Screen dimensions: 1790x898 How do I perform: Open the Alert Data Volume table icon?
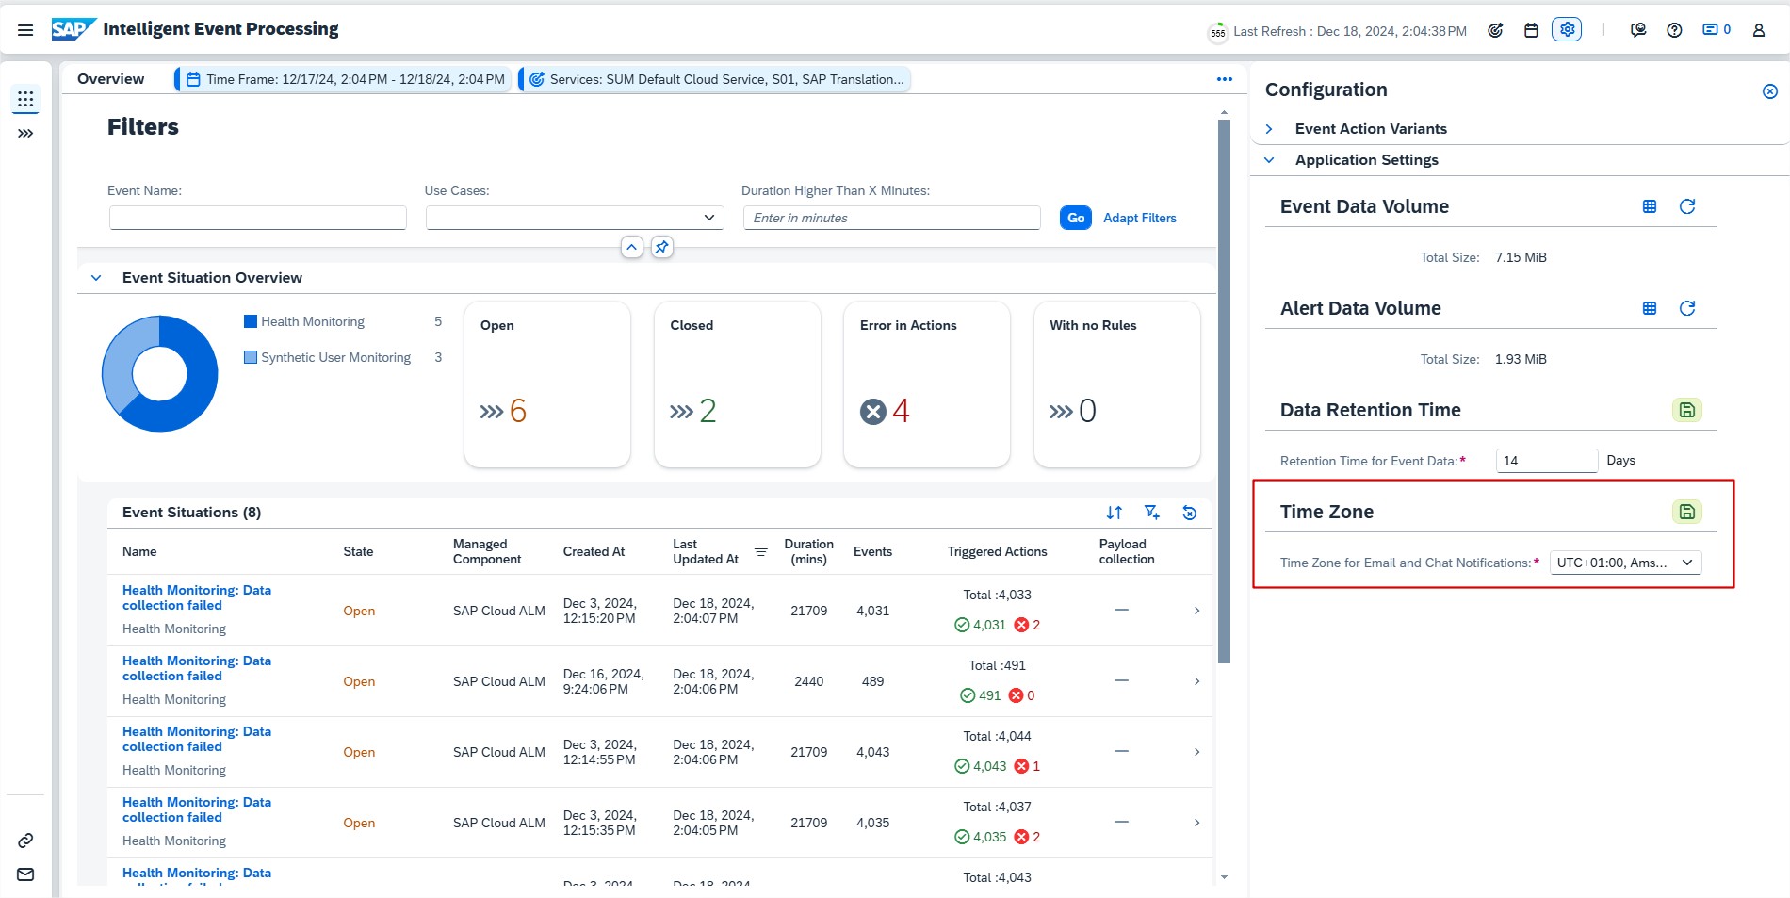(1650, 308)
